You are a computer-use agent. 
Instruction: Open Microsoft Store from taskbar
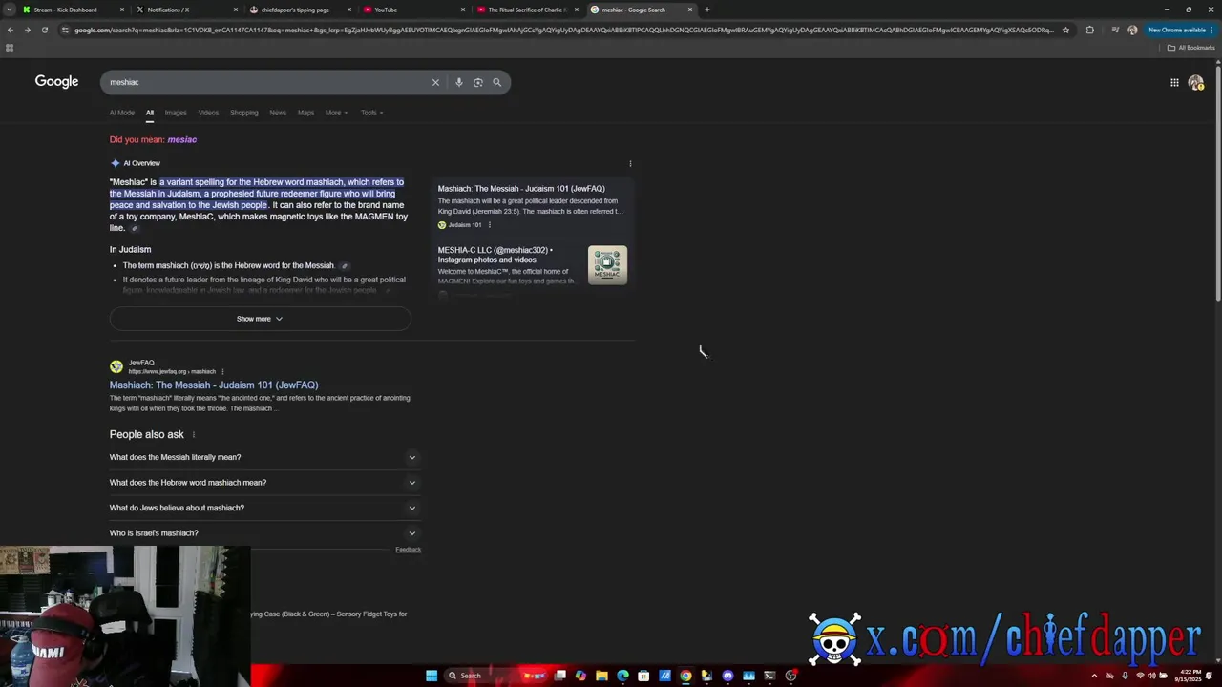[643, 676]
